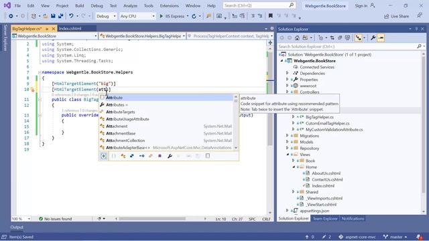Screen dimensions: 429x241
Task: Open the File menu
Action: (x=17, y=5)
